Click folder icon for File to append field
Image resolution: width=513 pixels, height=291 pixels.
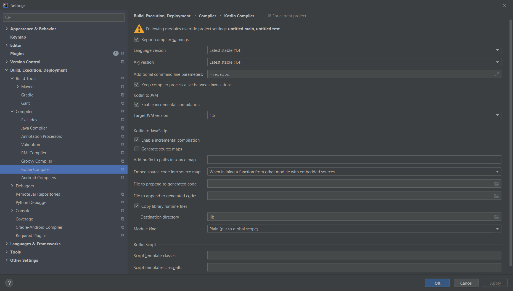pos(496,196)
